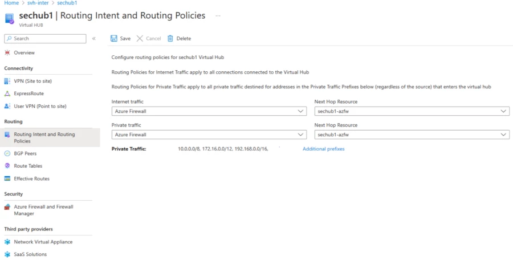This screenshot has height=260, width=513.
Task: Click the Third party providers heading
Action: pyautogui.click(x=28, y=229)
